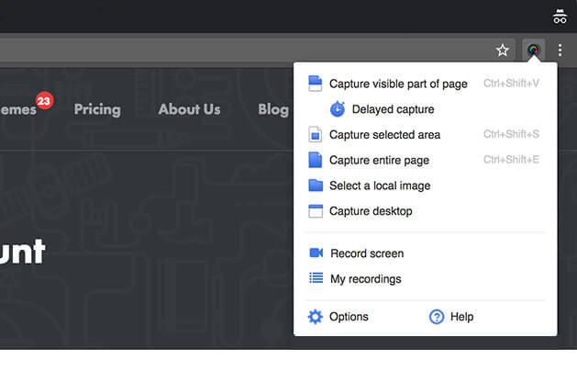Click the red 23 notification badge

point(45,101)
